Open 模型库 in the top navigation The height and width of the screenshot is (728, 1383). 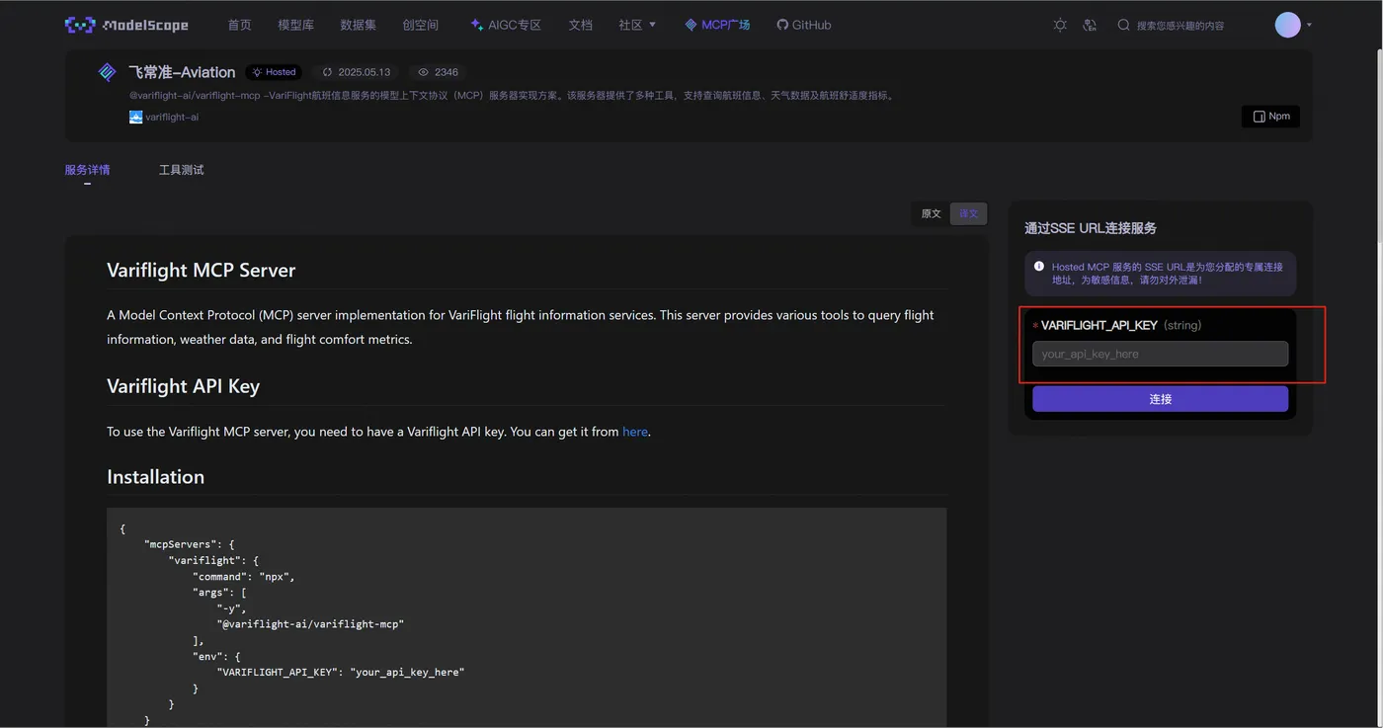coord(296,25)
